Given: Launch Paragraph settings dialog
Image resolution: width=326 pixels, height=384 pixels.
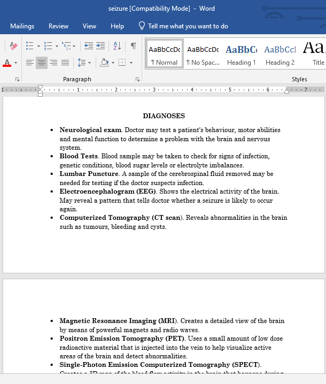Looking at the screenshot, I should (137, 79).
